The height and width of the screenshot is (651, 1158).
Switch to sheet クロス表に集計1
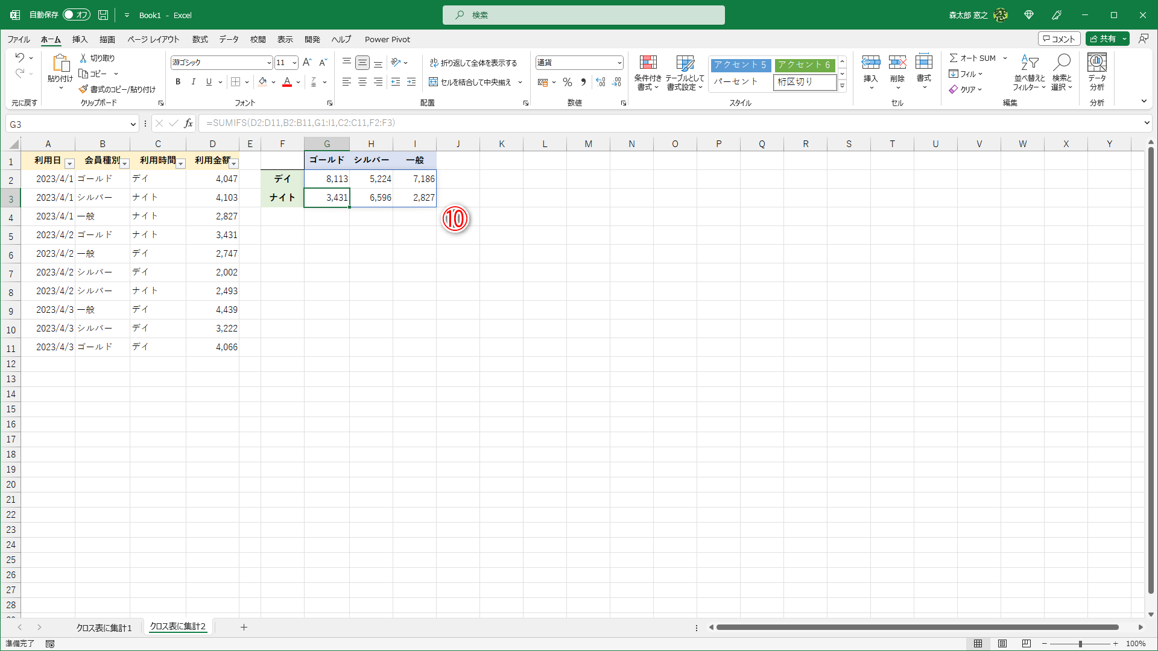pos(104,627)
